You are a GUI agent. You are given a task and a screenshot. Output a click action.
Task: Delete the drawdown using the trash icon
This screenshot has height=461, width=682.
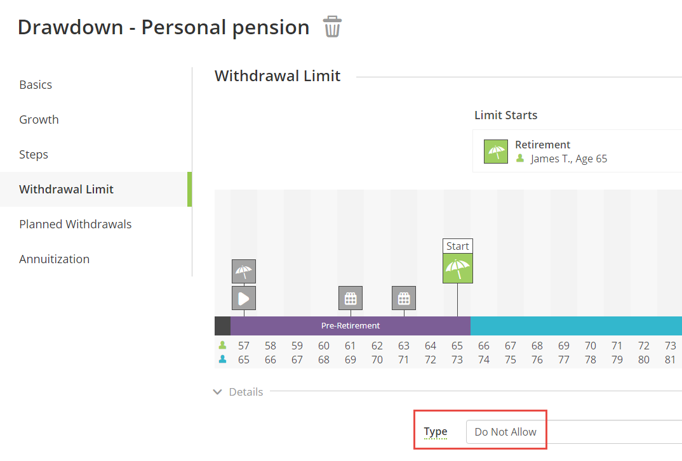point(332,27)
